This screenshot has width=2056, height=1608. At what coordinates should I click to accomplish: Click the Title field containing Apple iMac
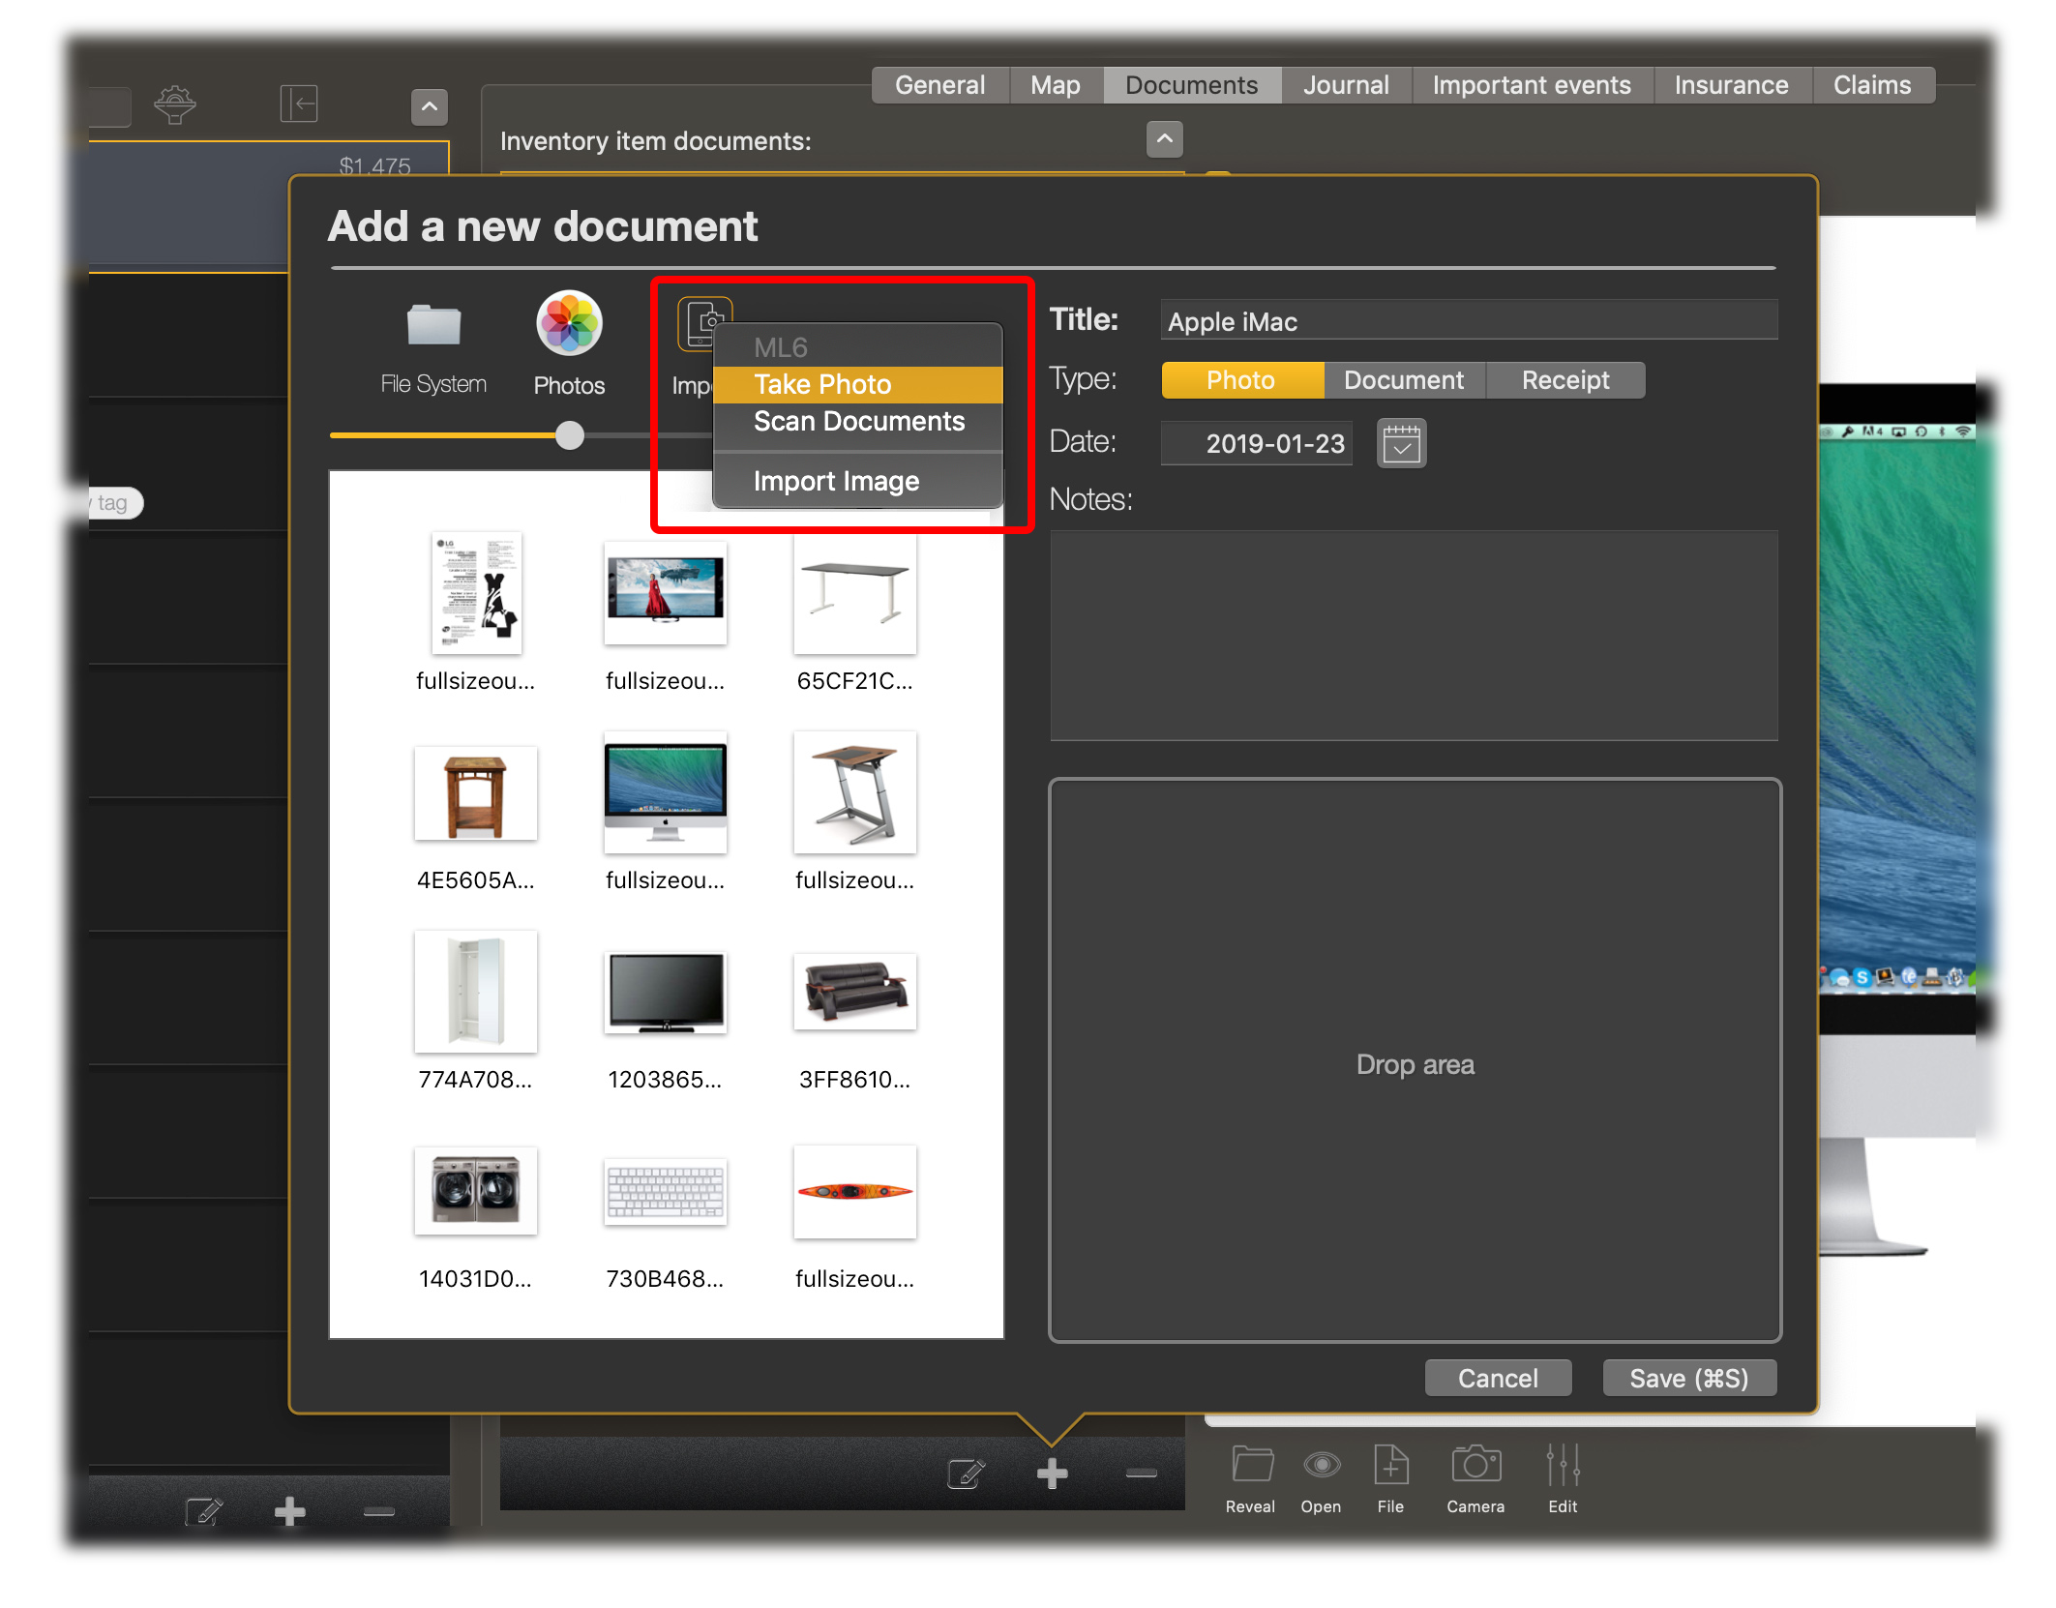(1469, 321)
